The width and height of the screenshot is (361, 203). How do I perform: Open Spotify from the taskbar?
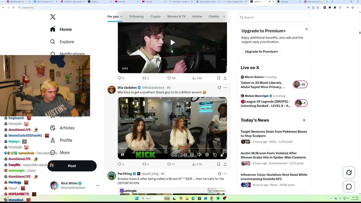(x=218, y=198)
